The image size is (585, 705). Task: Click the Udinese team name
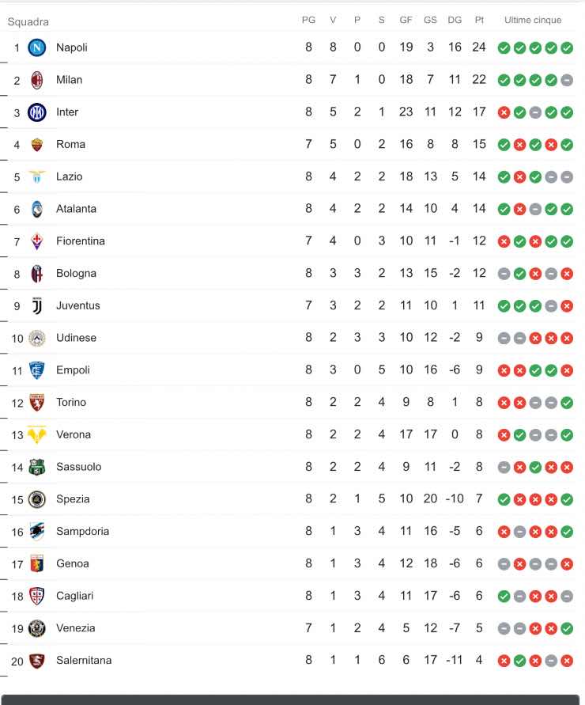coord(76,338)
